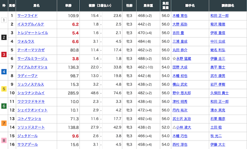Open trainer 和田 正一郎 in サーフライド row
Image resolution: width=247 pixels, height=149 pixels.
pyautogui.click(x=220, y=15)
